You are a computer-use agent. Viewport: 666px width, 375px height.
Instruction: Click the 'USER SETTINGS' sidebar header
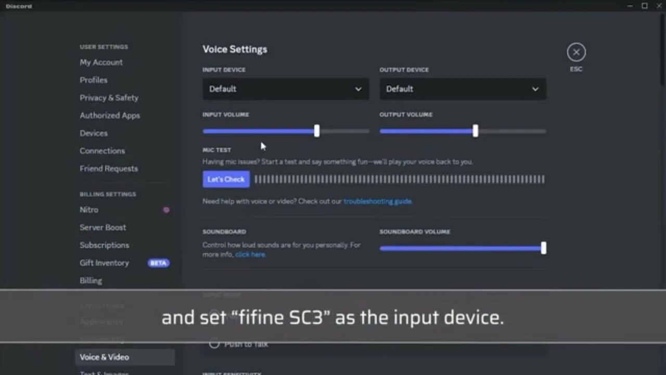pos(104,47)
